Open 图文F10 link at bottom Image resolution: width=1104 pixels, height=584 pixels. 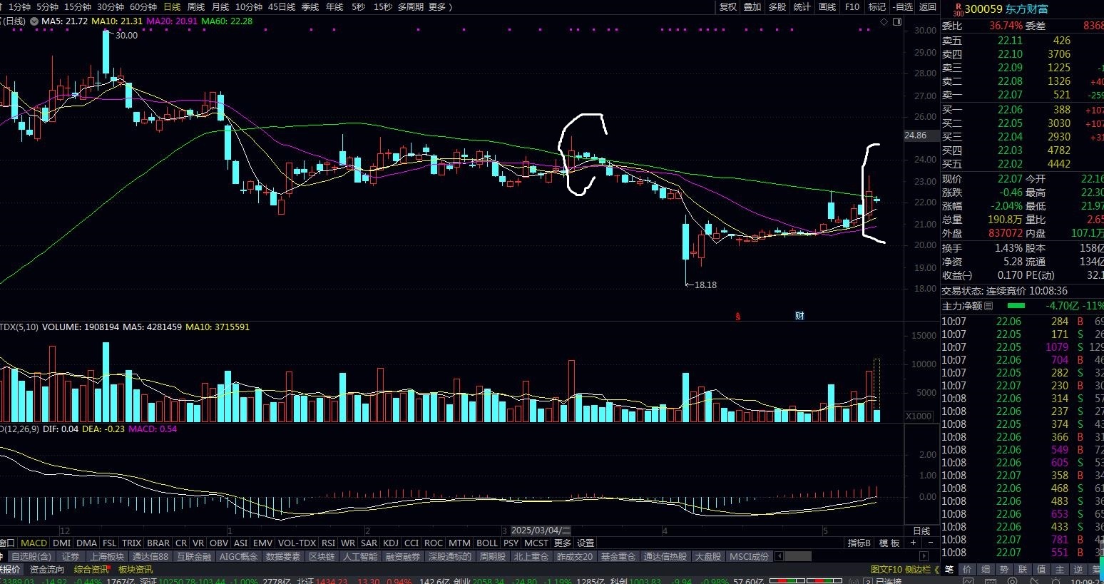click(886, 569)
